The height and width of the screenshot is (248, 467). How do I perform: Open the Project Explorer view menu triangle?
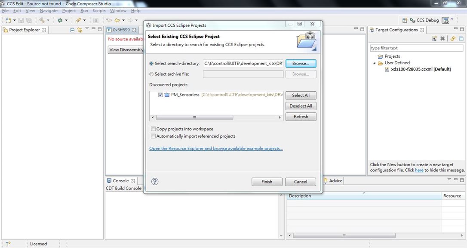87,29
